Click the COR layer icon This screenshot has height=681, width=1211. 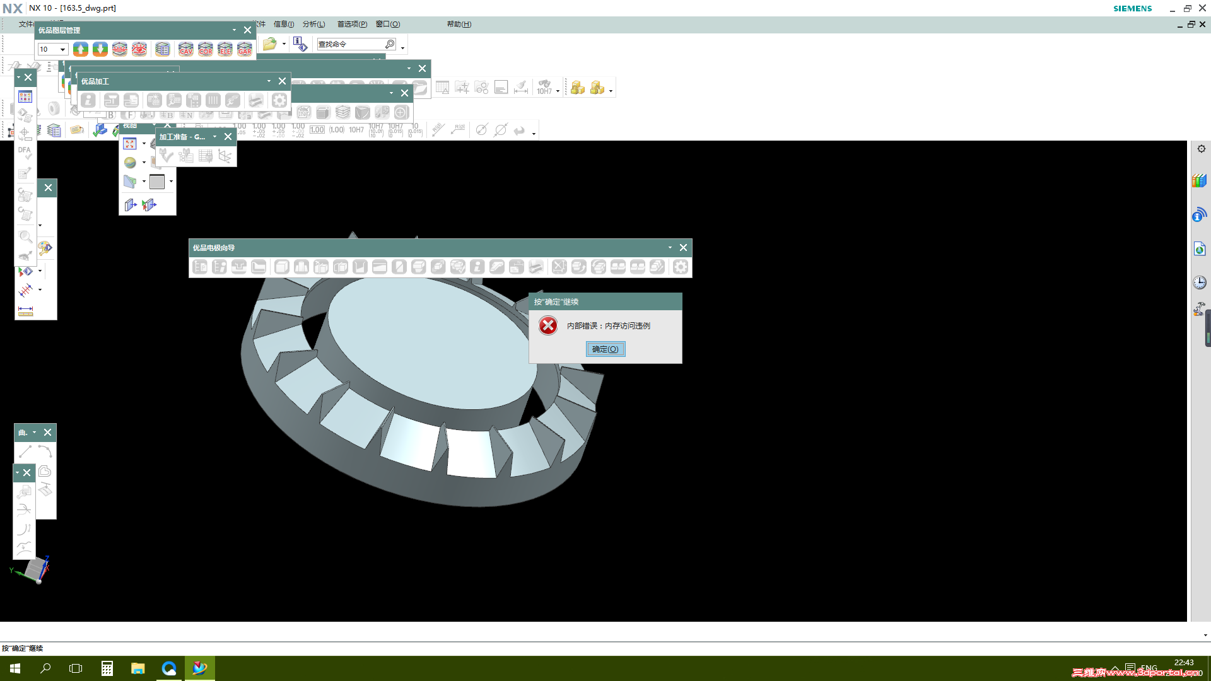click(206, 49)
